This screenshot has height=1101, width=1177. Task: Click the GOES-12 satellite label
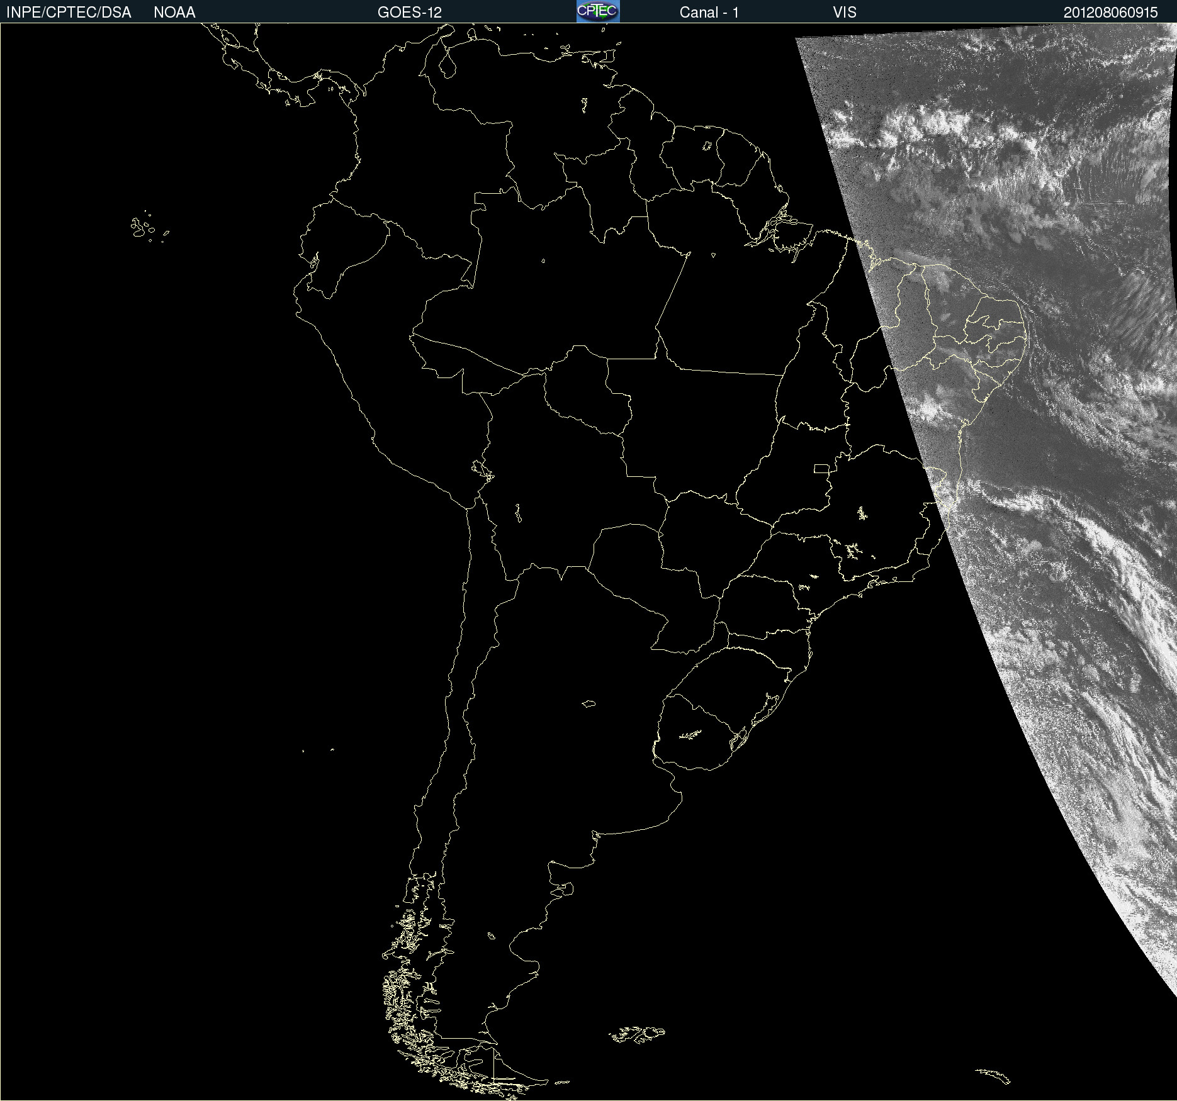click(410, 13)
